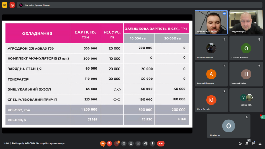Click the blue speaking indicator on Николай's tile

pyautogui.click(x=224, y=14)
